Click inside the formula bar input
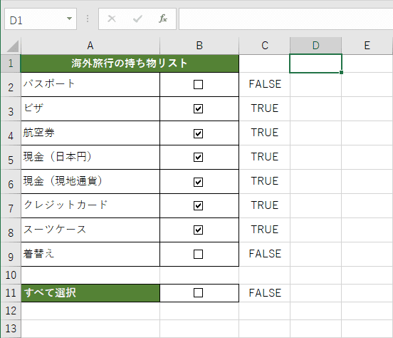Viewport: 393px width, 338px height. coord(285,19)
